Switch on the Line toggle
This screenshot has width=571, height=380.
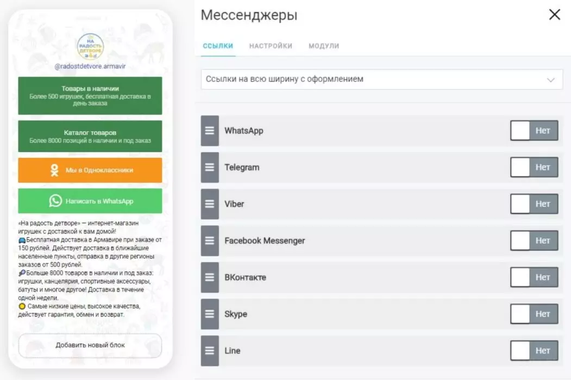pos(534,351)
